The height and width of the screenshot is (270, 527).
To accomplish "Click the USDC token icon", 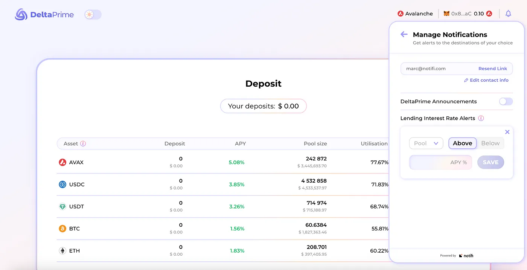I will (x=62, y=185).
